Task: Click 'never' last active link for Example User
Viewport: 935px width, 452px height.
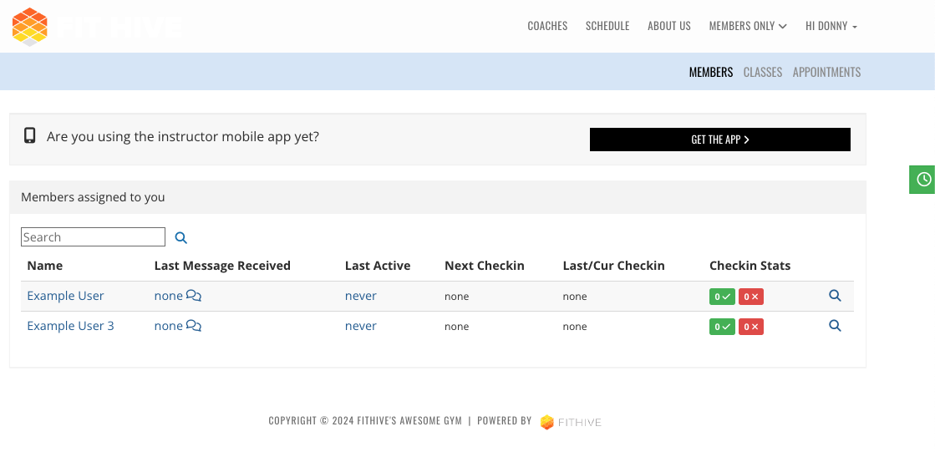Action: 361,296
